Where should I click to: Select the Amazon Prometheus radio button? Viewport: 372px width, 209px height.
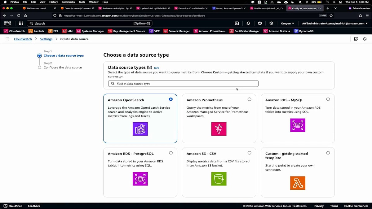point(250,99)
